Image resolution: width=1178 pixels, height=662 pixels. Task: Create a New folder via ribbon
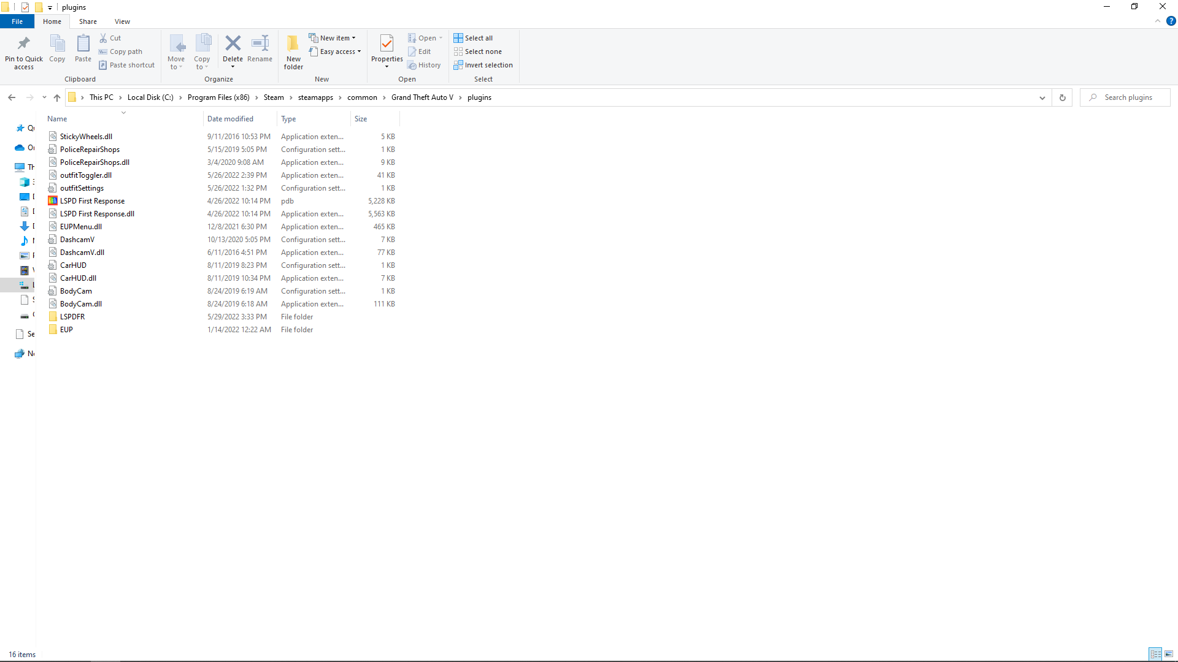pos(293,50)
